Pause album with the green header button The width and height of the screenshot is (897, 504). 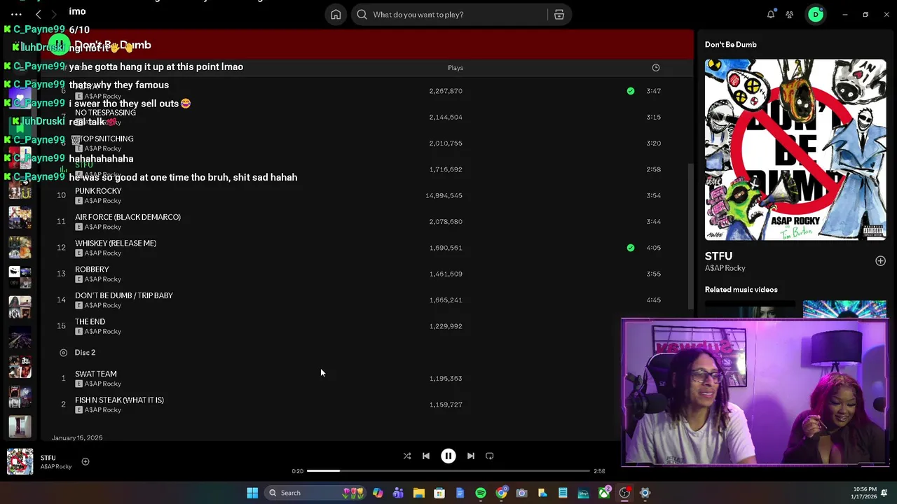(59, 45)
